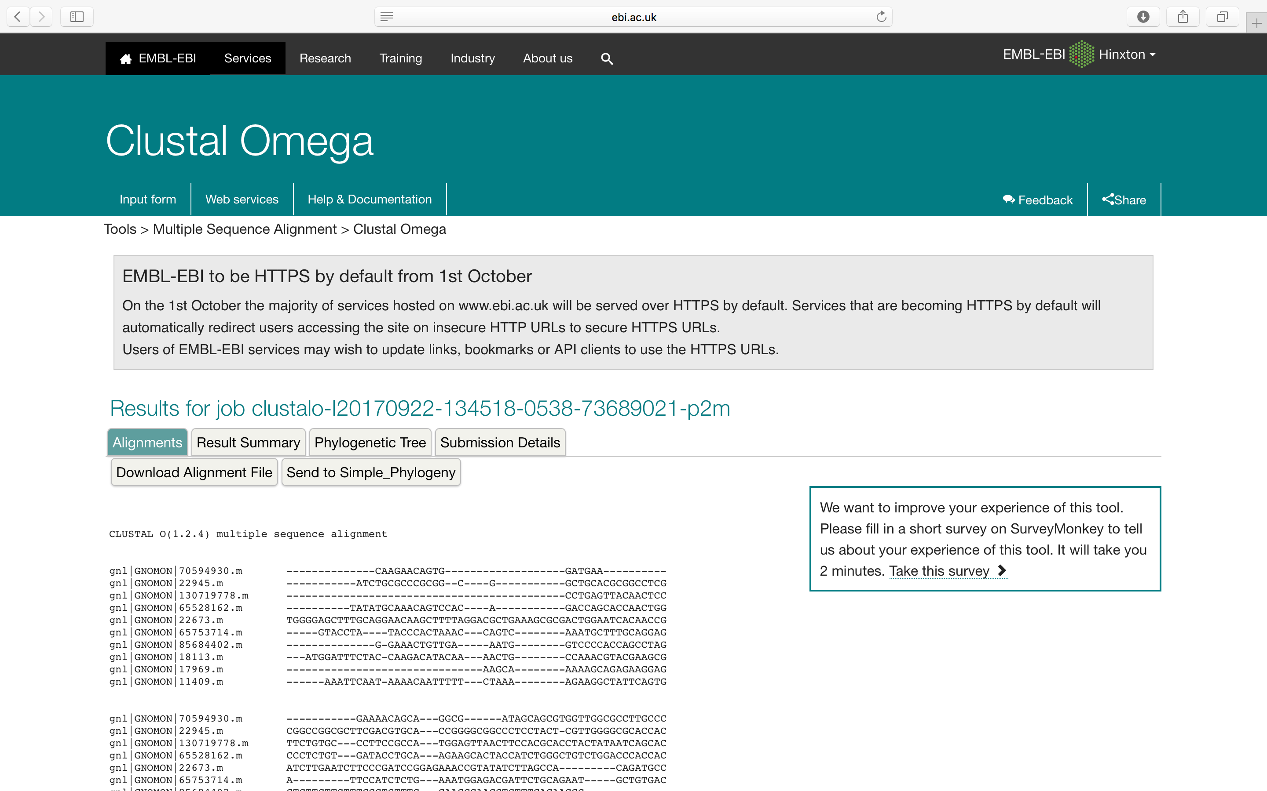The width and height of the screenshot is (1267, 791).
Task: Click the EMBL-EBI hexagon logo
Action: [x=1082, y=54]
